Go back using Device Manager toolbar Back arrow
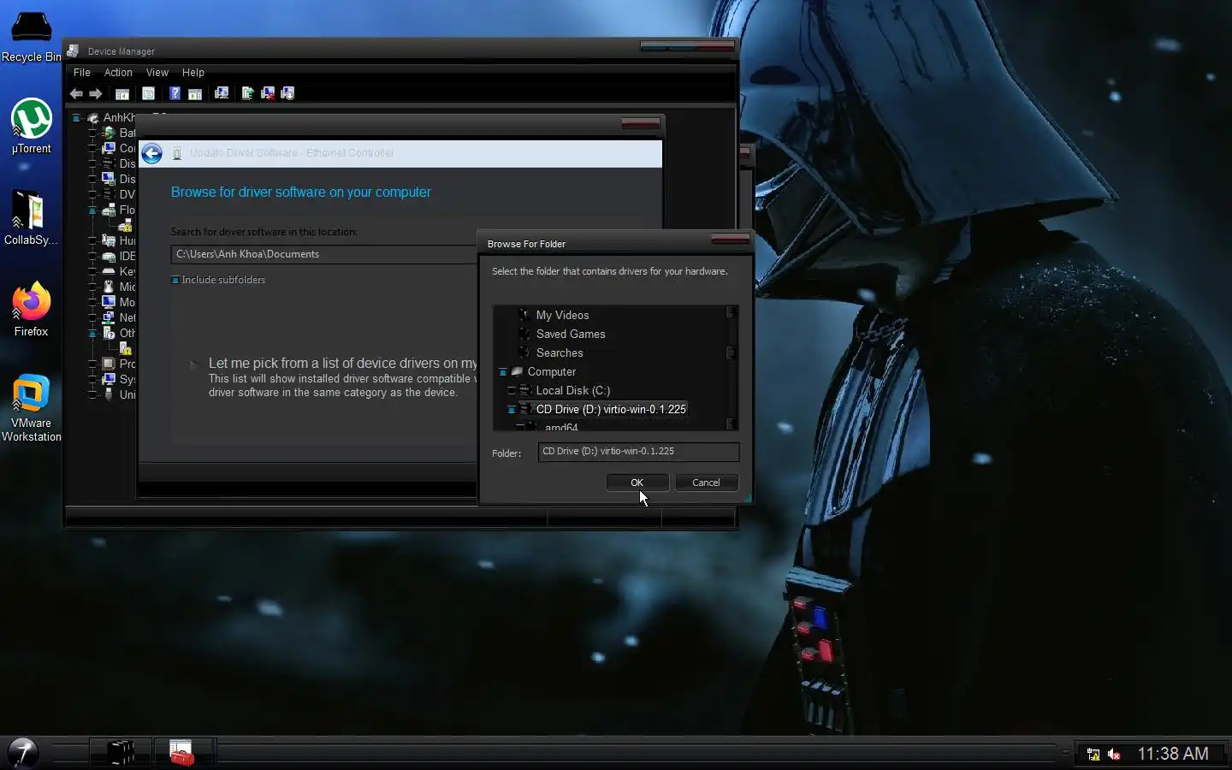The height and width of the screenshot is (770, 1232). point(76,93)
